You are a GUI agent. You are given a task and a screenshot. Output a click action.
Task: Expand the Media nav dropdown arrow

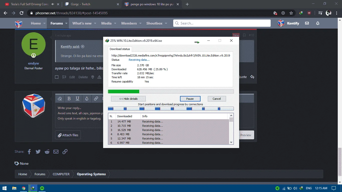(x=115, y=23)
